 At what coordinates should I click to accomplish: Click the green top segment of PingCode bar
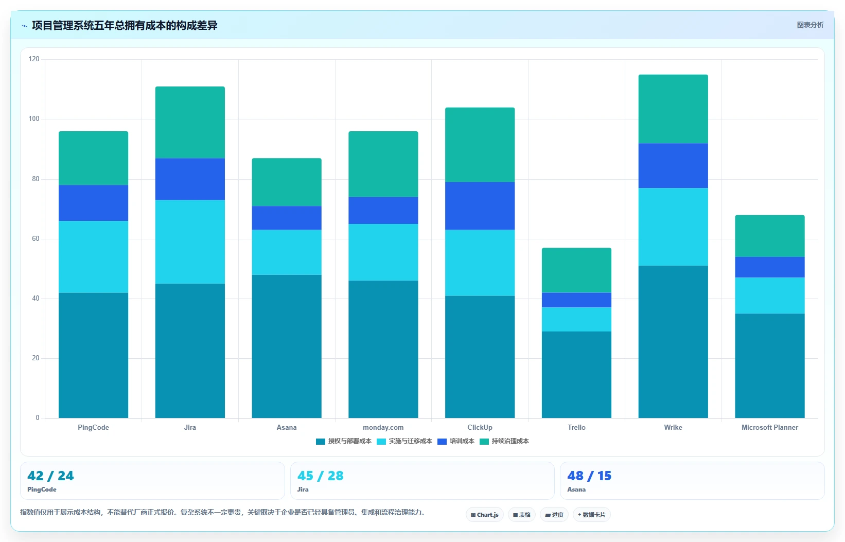(93, 158)
